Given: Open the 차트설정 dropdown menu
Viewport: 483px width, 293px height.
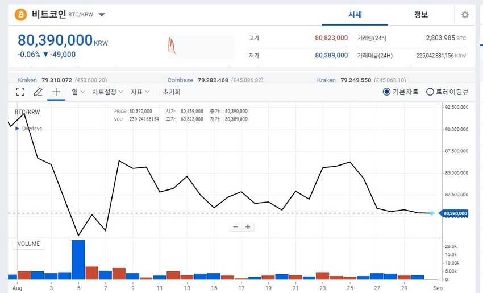Looking at the screenshot, I should (x=107, y=92).
